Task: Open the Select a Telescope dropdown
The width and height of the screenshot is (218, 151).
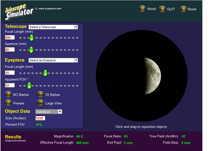Action: [x=53, y=27]
